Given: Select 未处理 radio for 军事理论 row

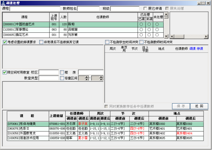Looking at the screenshot, I should 157,30.
